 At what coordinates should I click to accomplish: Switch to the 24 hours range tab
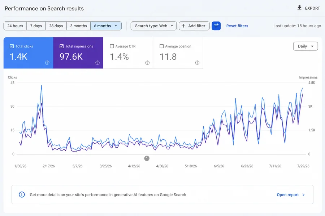pyautogui.click(x=15, y=26)
